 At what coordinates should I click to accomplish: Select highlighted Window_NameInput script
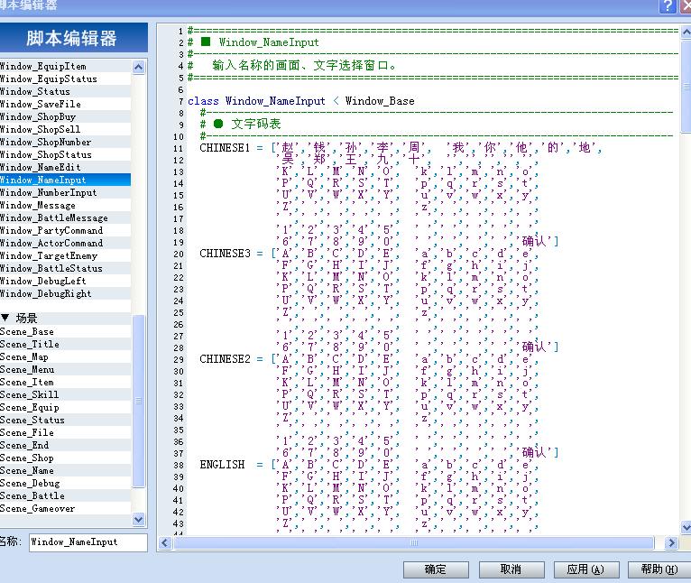coord(65,180)
